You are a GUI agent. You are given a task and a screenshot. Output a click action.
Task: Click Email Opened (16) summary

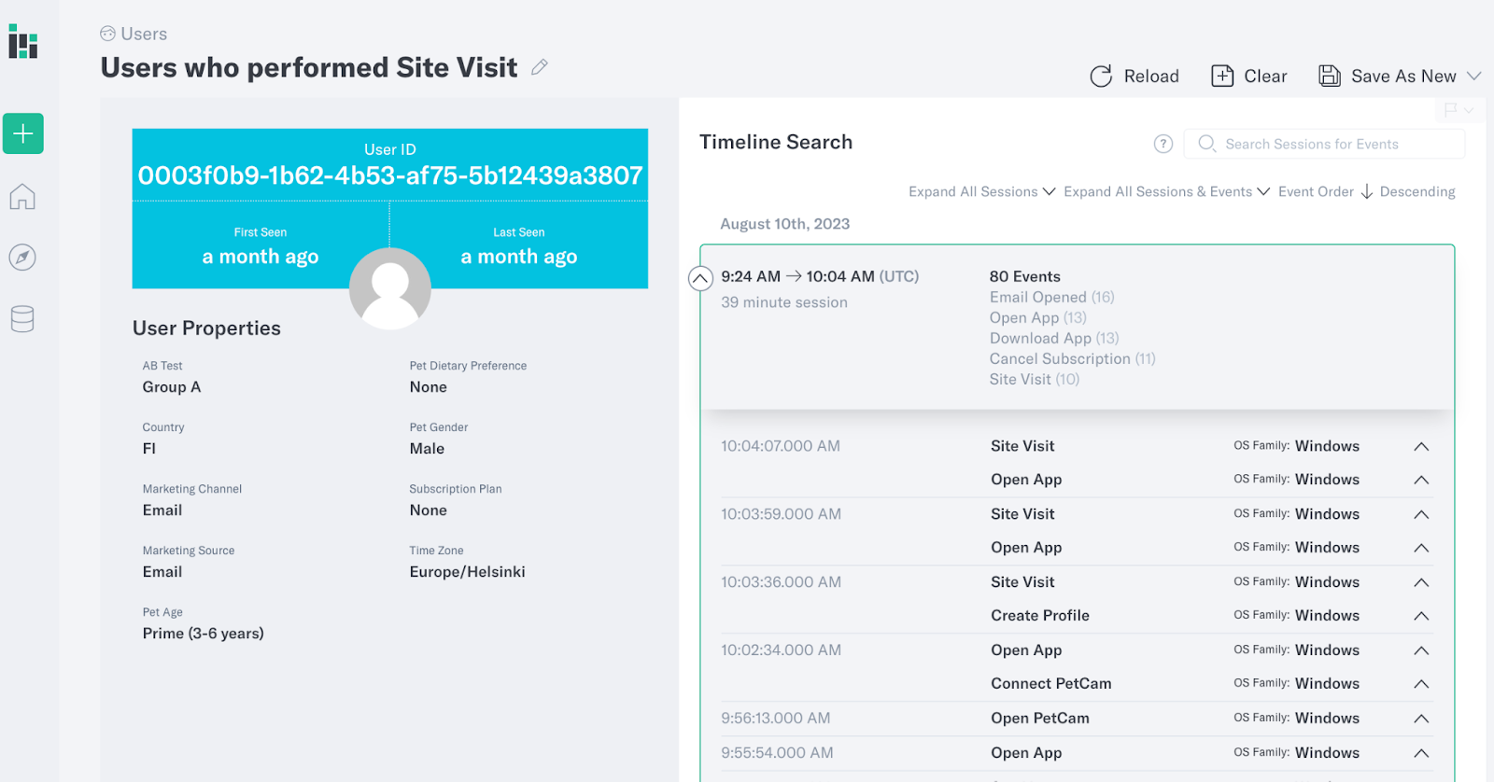coord(1052,297)
